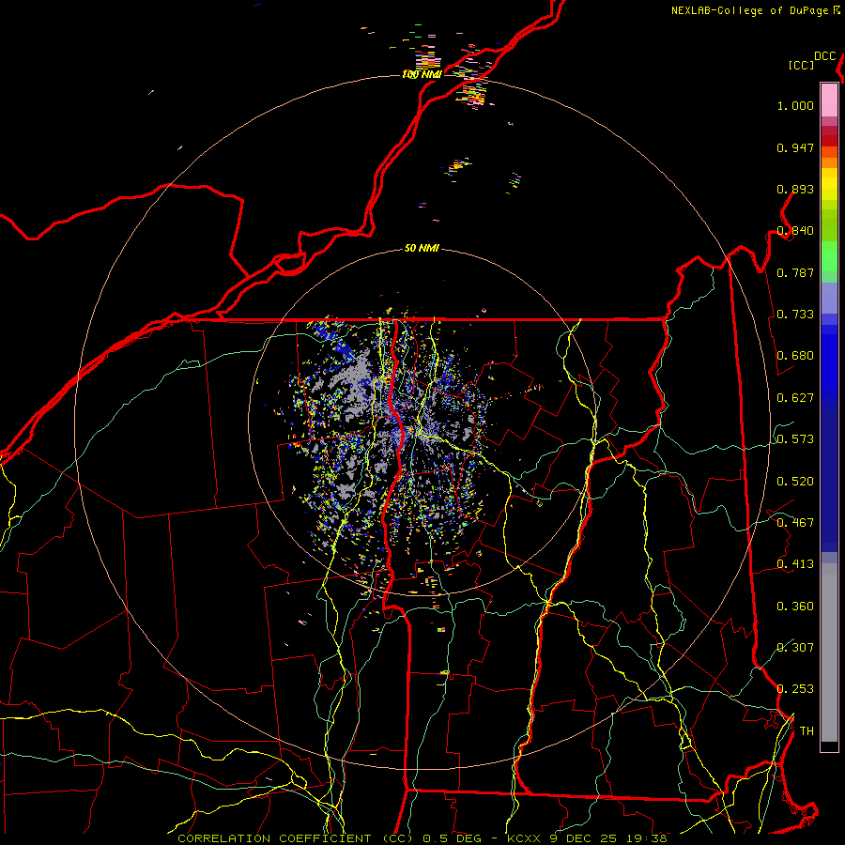845x845 pixels.
Task: Select the 0.627 scale value
Action: tap(795, 398)
